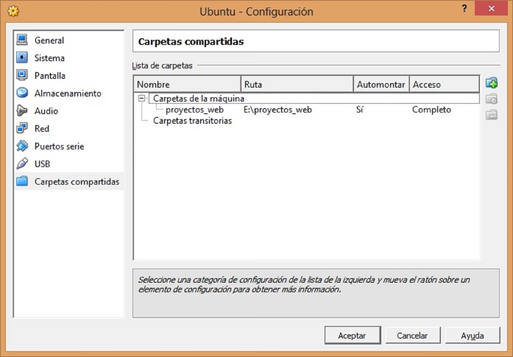Open Puertos serie settings
The width and height of the screenshot is (513, 357).
click(x=59, y=146)
